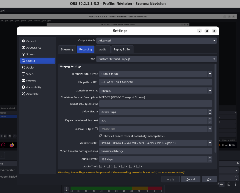The width and height of the screenshot is (240, 193).
Task: Click the FFmpeg settings vertical scrollbar
Action: pyautogui.click(x=215, y=108)
